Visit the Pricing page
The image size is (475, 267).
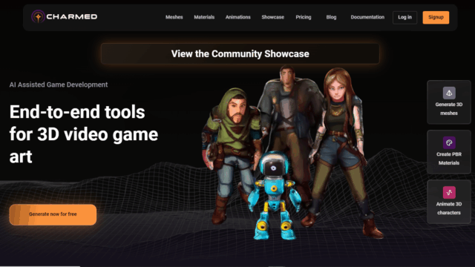coord(304,17)
